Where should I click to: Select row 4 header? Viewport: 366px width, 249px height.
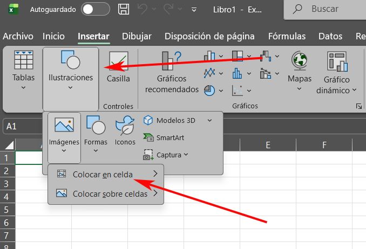tap(7, 197)
